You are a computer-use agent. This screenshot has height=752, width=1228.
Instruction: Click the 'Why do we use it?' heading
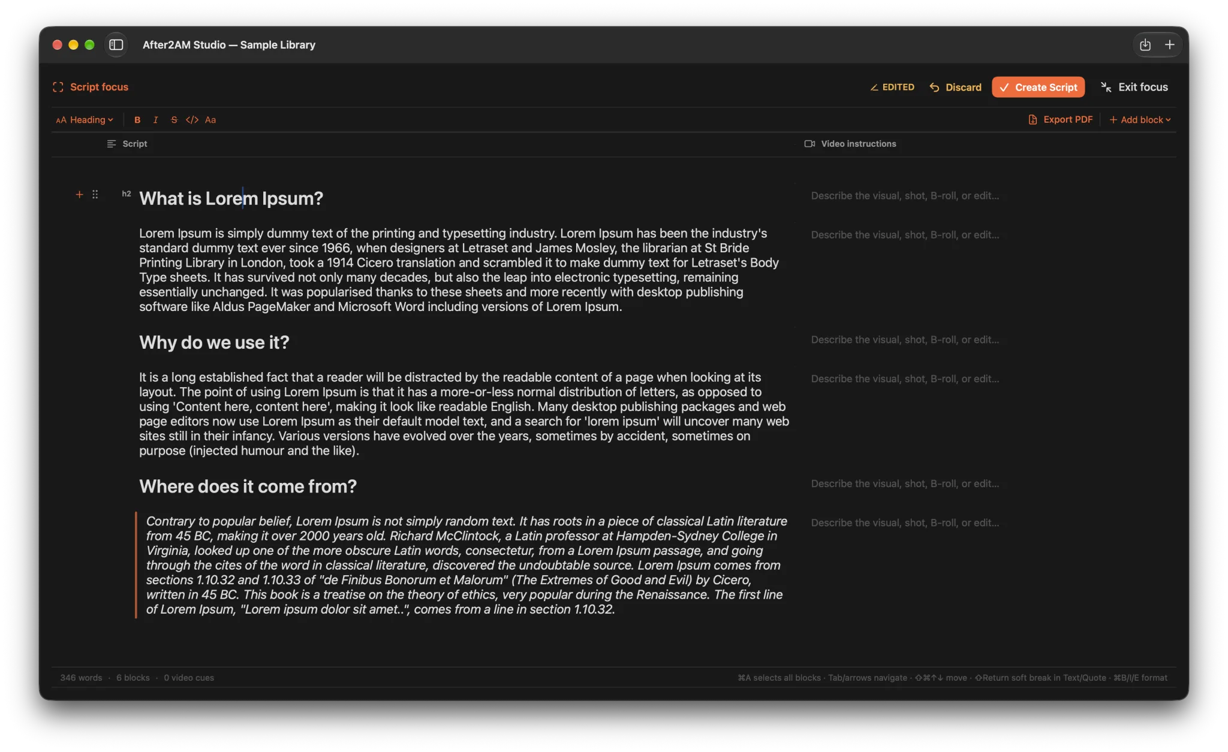click(214, 342)
